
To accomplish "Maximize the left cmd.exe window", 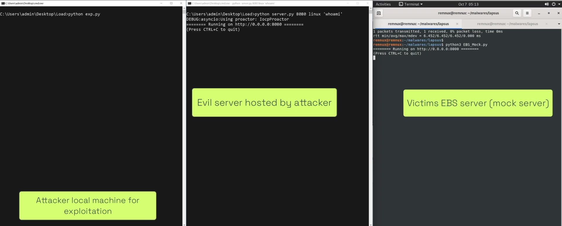I will 171,3.
